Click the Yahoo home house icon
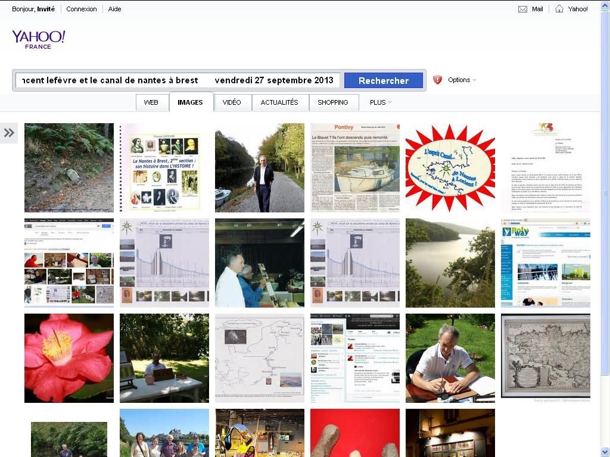 (x=559, y=8)
